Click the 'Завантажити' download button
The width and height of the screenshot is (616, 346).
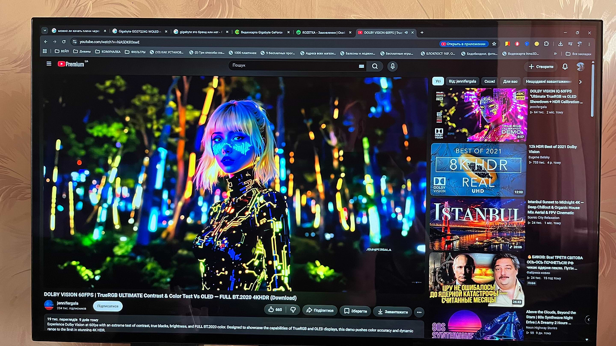[x=392, y=312]
